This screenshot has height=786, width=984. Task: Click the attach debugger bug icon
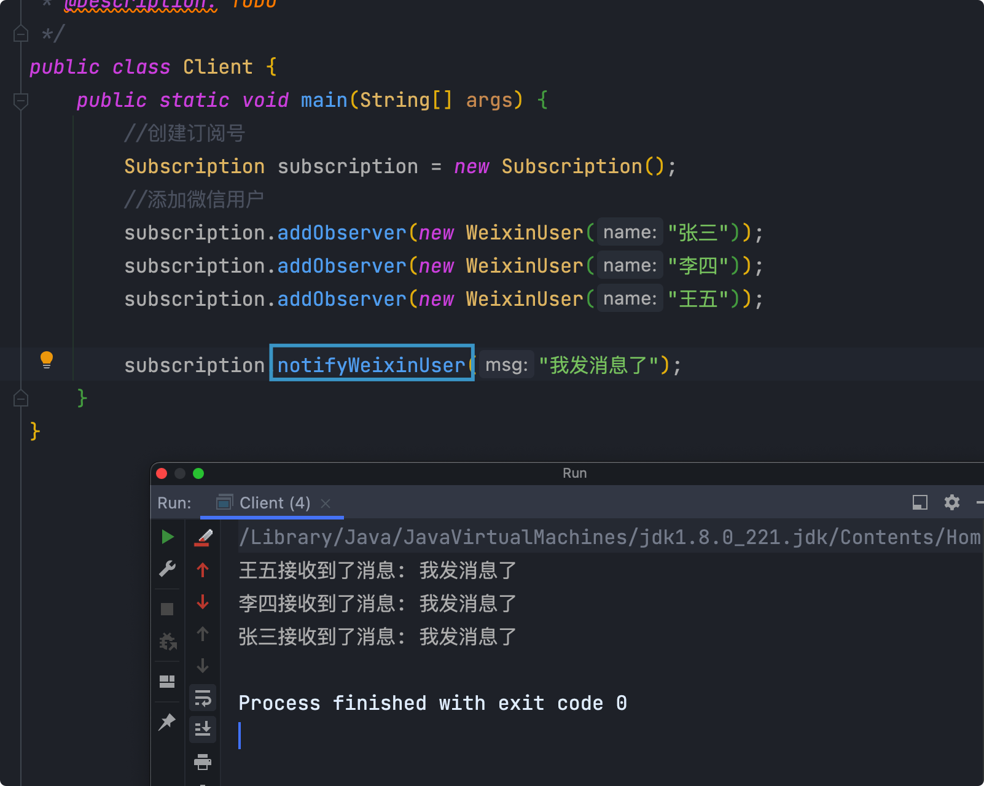click(x=168, y=642)
